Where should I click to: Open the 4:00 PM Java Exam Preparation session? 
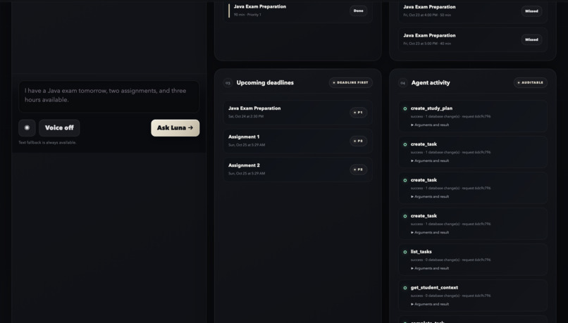pos(473,11)
